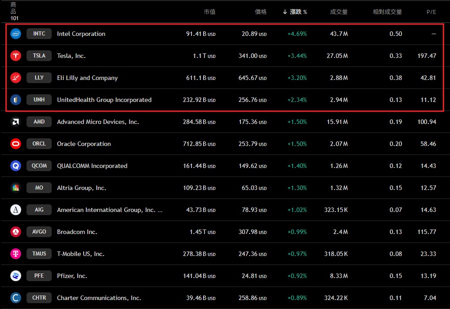Click the T-Mobile magenta logo icon
Viewport: 450px width, 309px height.
tap(16, 254)
